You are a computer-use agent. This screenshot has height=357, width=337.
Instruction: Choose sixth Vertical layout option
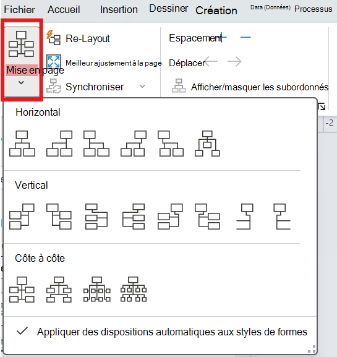coord(208,217)
